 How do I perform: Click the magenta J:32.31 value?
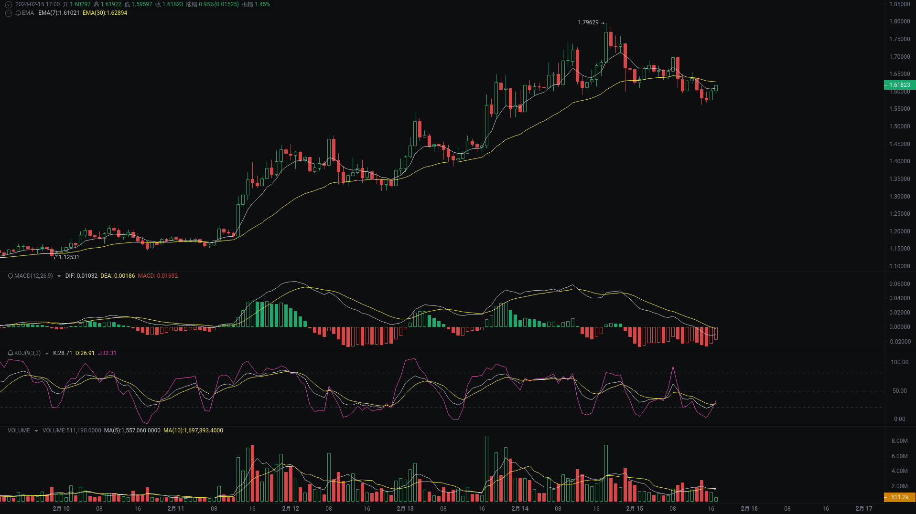pyautogui.click(x=107, y=353)
